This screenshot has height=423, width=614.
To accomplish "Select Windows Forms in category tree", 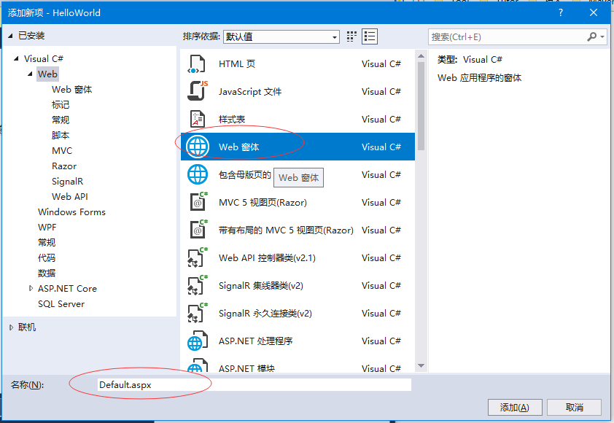I will click(x=71, y=211).
